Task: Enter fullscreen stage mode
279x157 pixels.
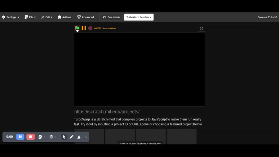Action: (201, 28)
